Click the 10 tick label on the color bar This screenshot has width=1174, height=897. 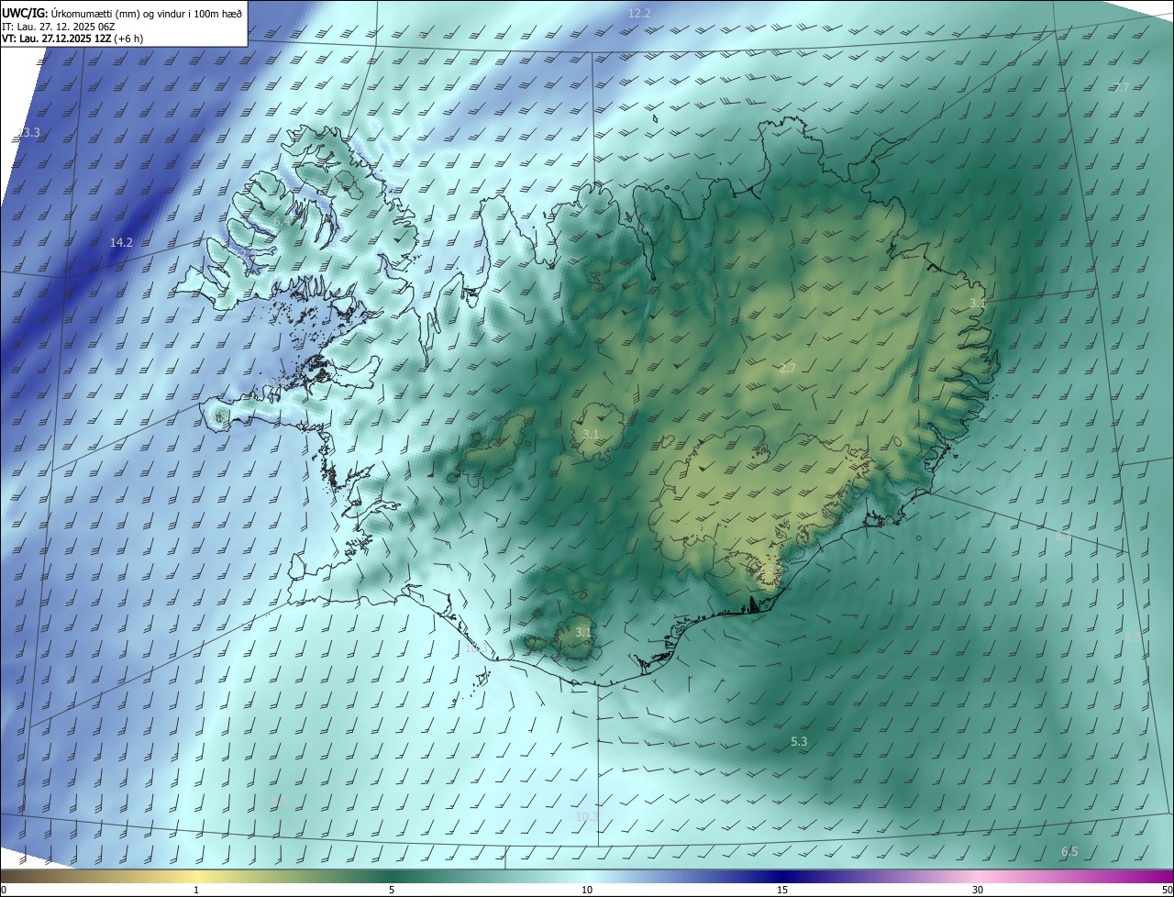pos(587,891)
